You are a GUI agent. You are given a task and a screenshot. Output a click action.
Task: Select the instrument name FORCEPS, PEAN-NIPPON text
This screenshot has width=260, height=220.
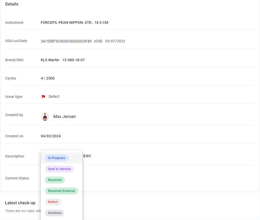74,22
